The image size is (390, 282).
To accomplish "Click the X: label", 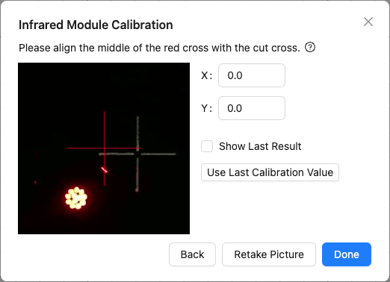I will (207, 75).
